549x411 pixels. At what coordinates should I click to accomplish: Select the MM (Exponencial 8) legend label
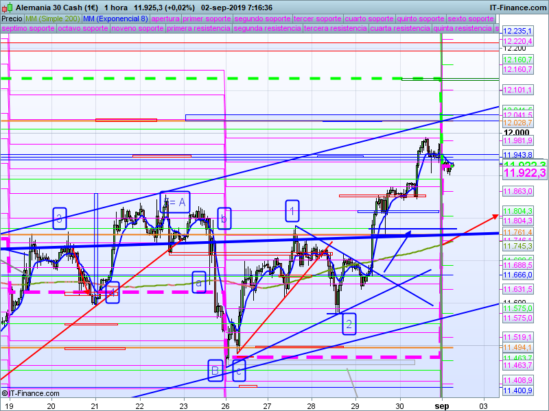pyautogui.click(x=116, y=18)
